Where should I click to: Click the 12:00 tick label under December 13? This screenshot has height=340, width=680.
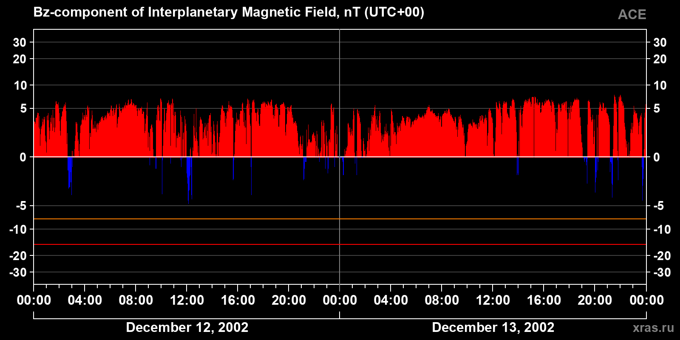[x=493, y=300]
